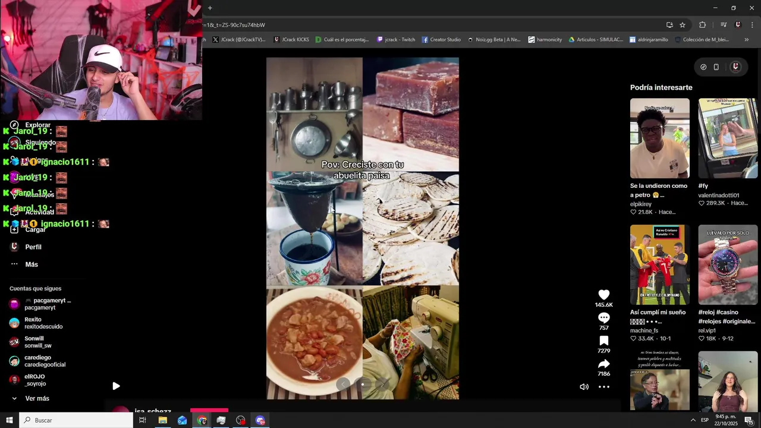Share the video with 7186 shares
The image size is (761, 428).
(x=603, y=364)
